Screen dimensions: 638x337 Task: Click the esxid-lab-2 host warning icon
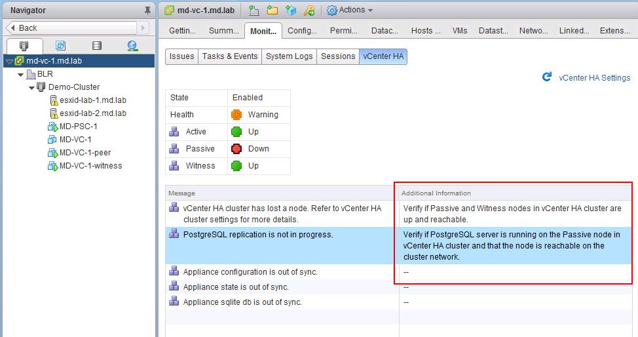click(54, 113)
